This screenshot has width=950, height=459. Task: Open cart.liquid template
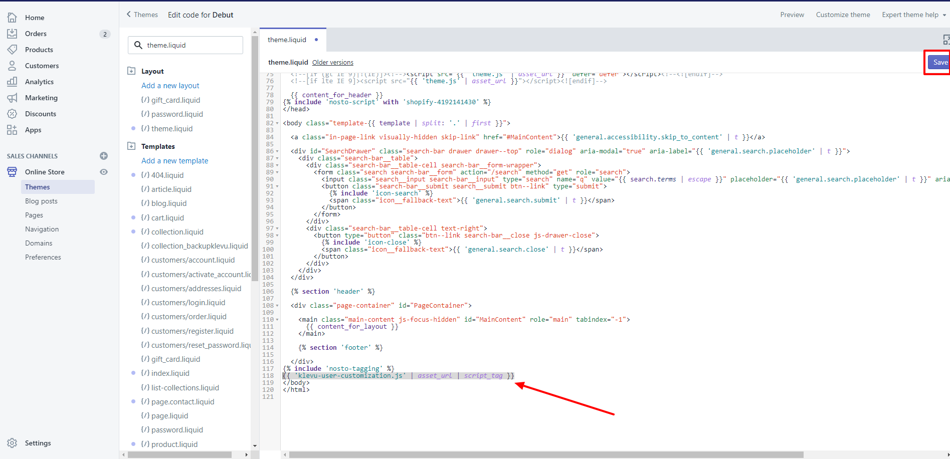[167, 218]
